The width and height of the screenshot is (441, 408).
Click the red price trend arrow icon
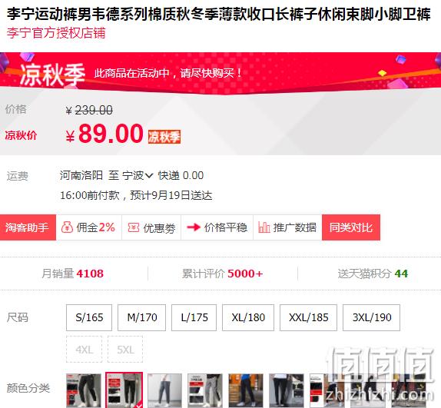pos(194,227)
